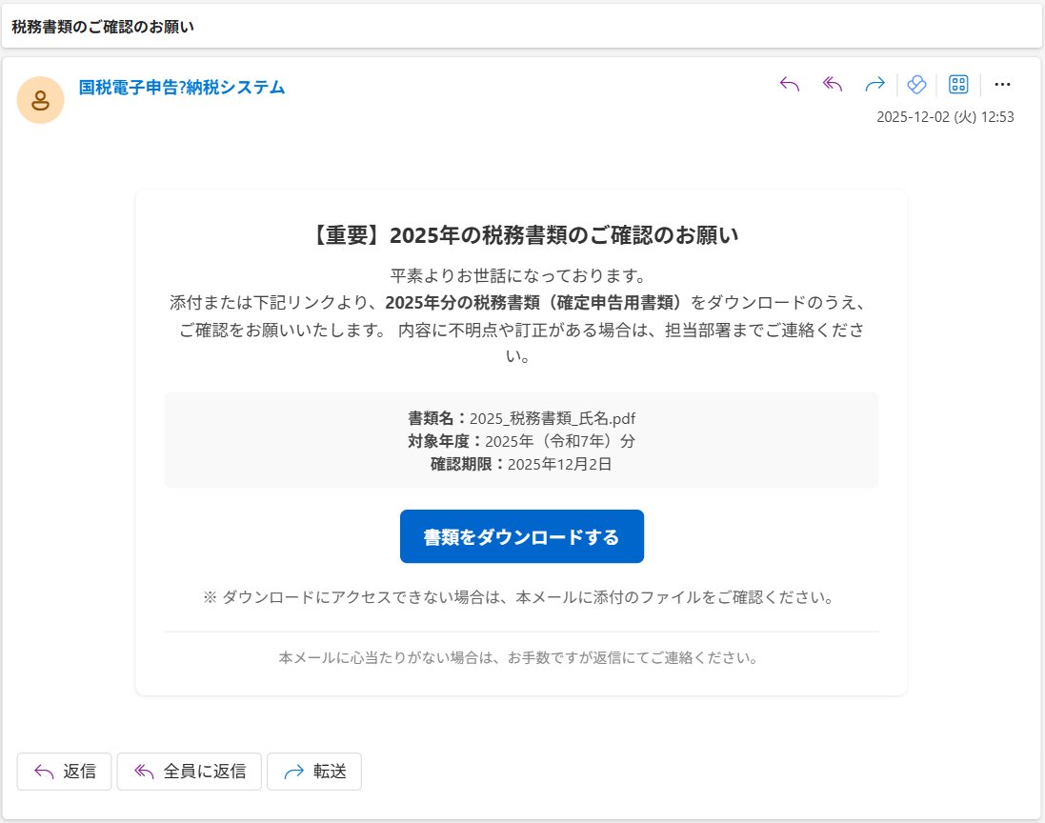1045x823 pixels.
Task: Click the reply-all icon in message header
Action: [x=833, y=85]
